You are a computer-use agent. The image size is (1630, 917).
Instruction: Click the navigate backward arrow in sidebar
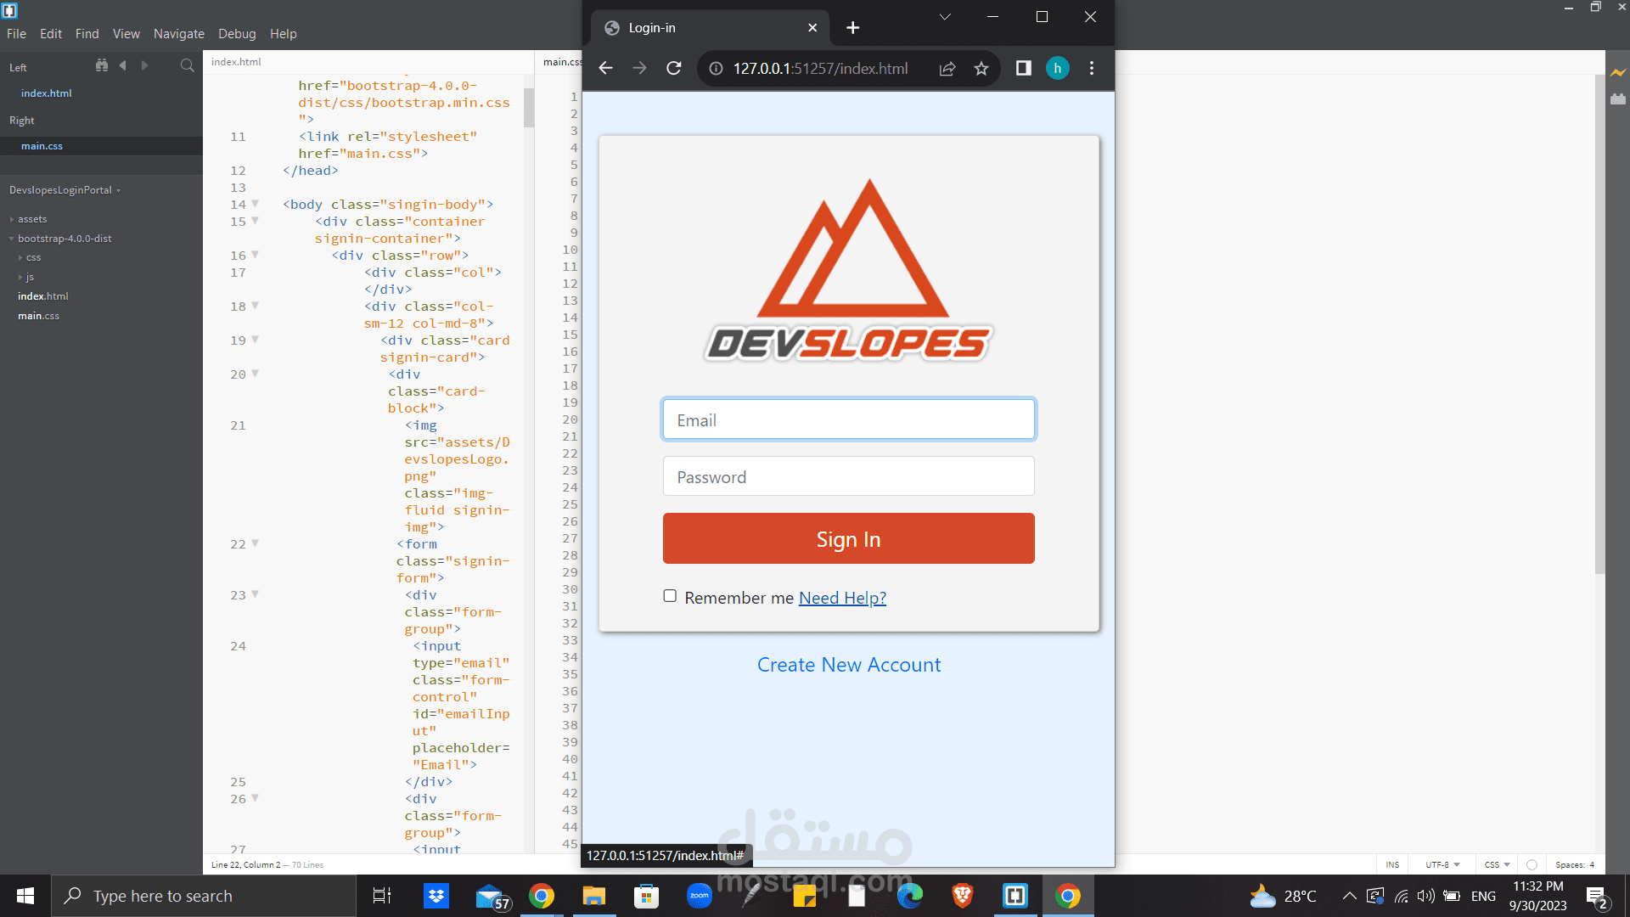coord(123,65)
